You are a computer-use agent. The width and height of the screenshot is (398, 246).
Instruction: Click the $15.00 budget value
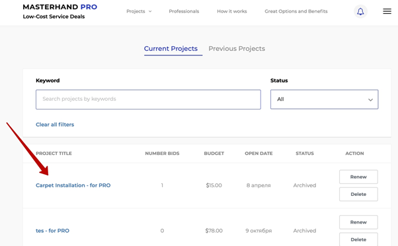click(214, 185)
